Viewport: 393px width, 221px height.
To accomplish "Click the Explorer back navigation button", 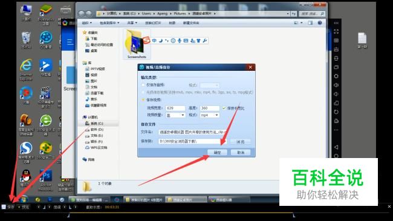I will [82, 13].
